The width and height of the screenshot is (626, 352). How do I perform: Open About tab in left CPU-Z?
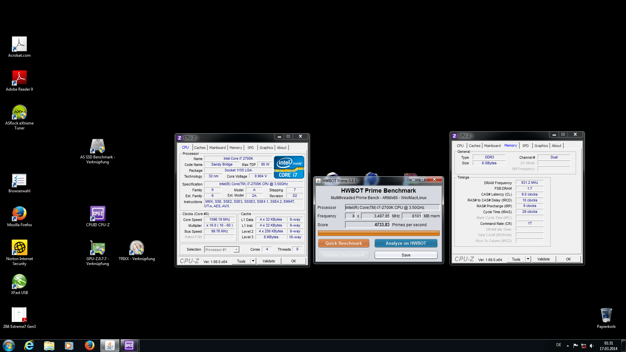[x=282, y=148]
